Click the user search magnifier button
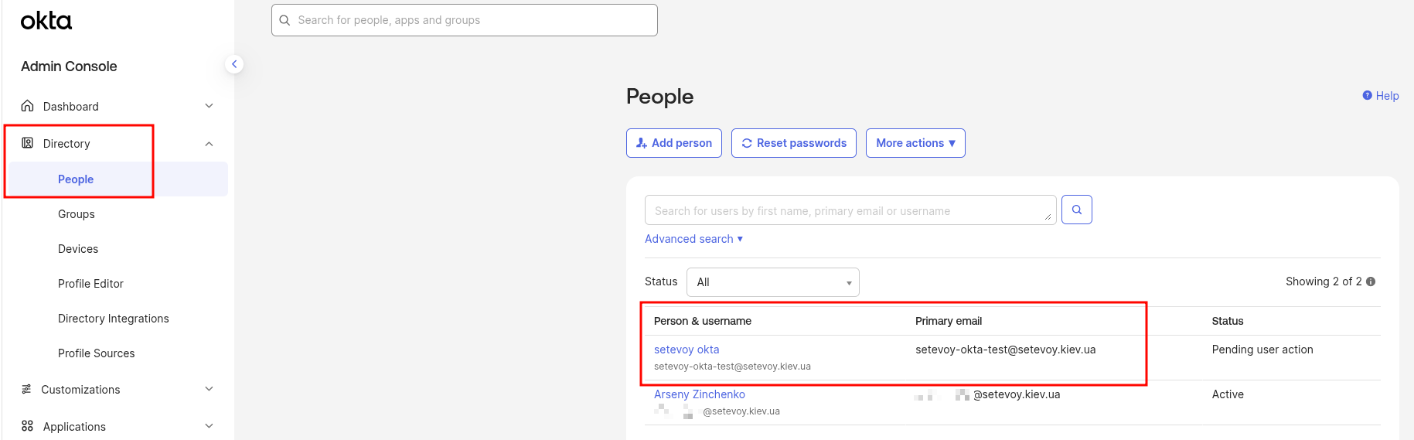1414x440 pixels. pyautogui.click(x=1076, y=210)
